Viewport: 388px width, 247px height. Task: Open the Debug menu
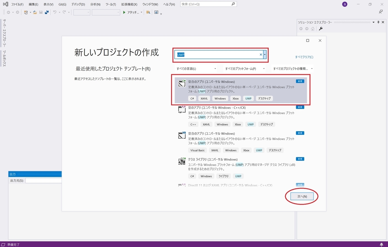click(78, 5)
